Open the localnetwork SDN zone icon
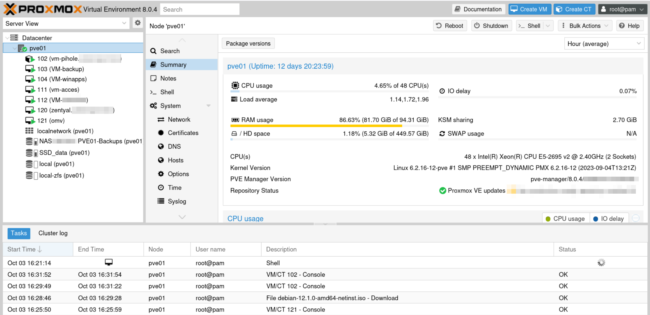Image resolution: width=650 pixels, height=315 pixels. [29, 131]
